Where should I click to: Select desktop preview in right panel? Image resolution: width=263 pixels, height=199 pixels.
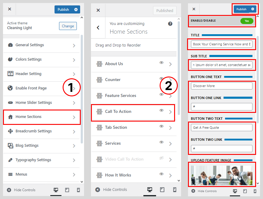click(x=235, y=191)
